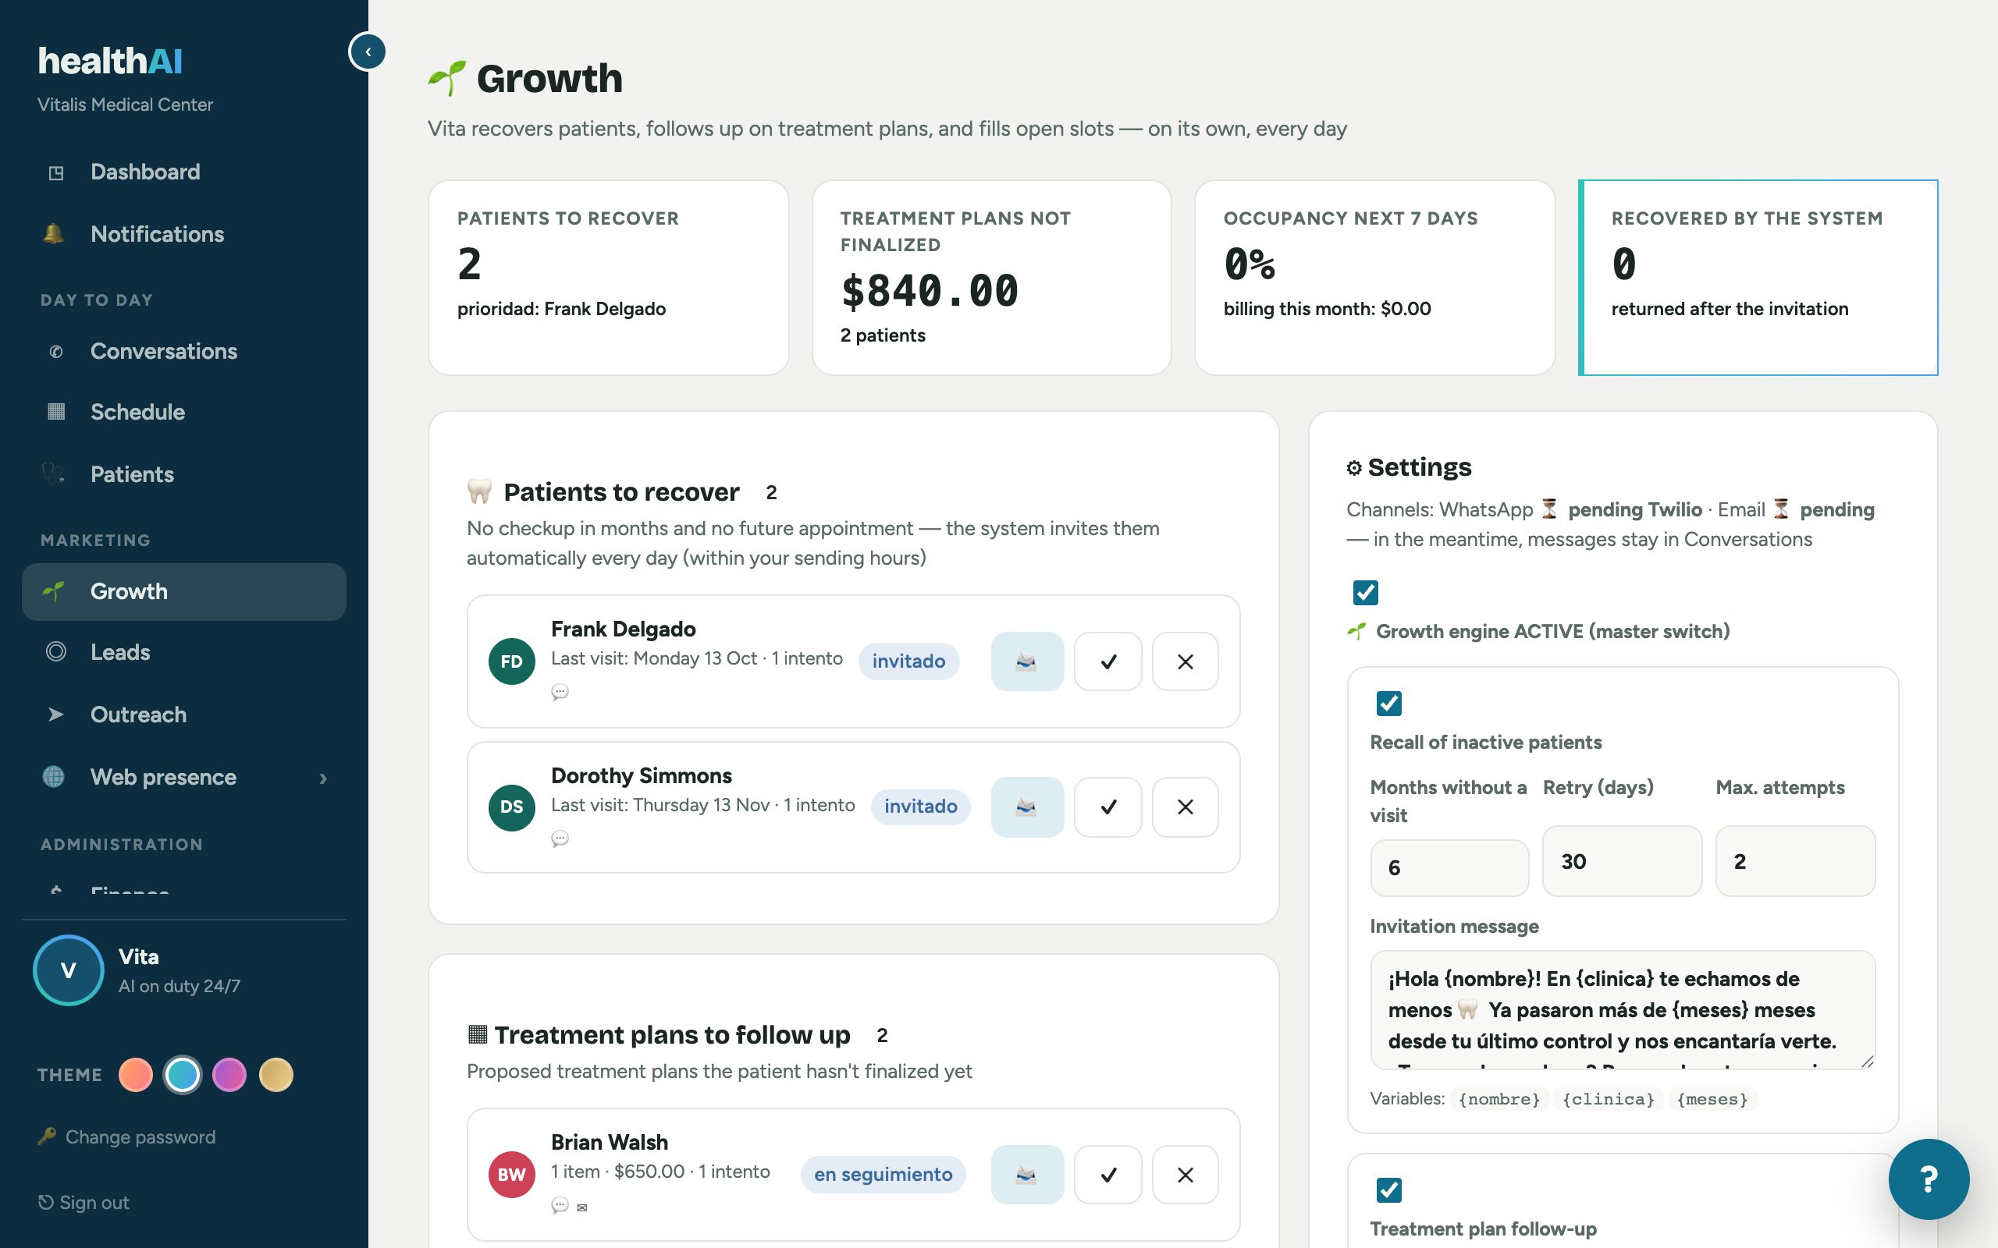
Task: Mark Frank Delgado as recovered with checkmark
Action: point(1108,661)
